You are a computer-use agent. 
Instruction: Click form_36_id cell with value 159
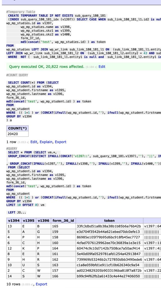coord(63,232)
